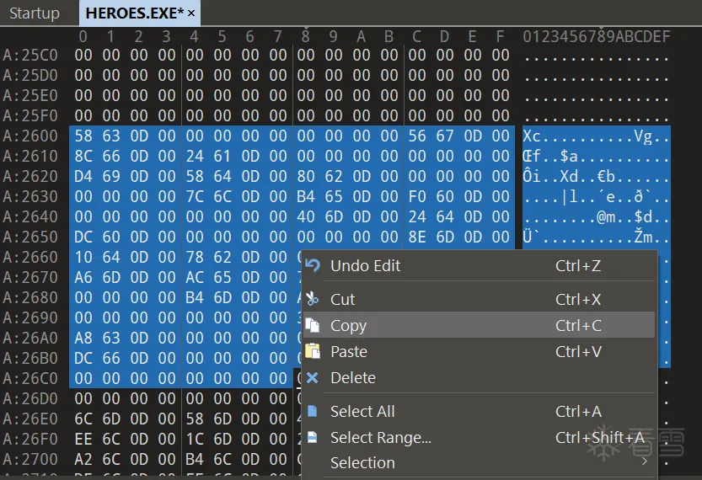
Task: Choose Copy from the context menu
Action: pyautogui.click(x=348, y=326)
